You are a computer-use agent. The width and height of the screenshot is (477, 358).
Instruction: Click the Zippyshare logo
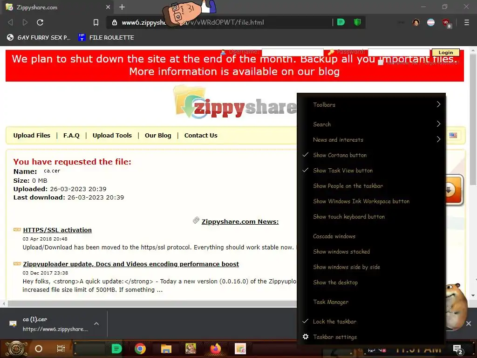[235, 103]
